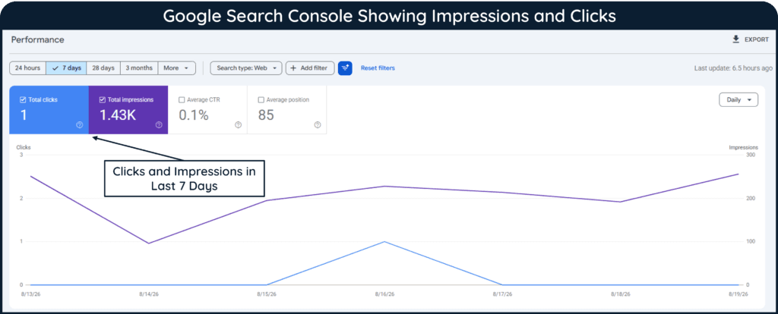Viewport: 778px width, 314px height.
Task: Enable the Average position checkbox
Action: pos(261,99)
